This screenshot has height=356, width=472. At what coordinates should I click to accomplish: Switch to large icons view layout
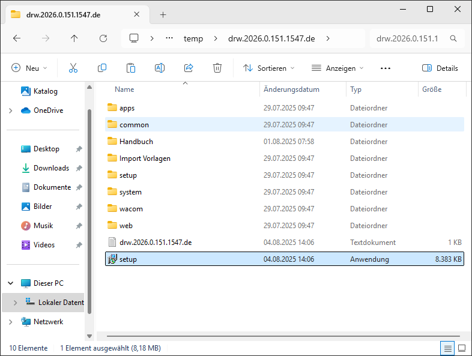point(462,348)
